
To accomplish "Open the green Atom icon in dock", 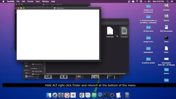I will point(94,95).
